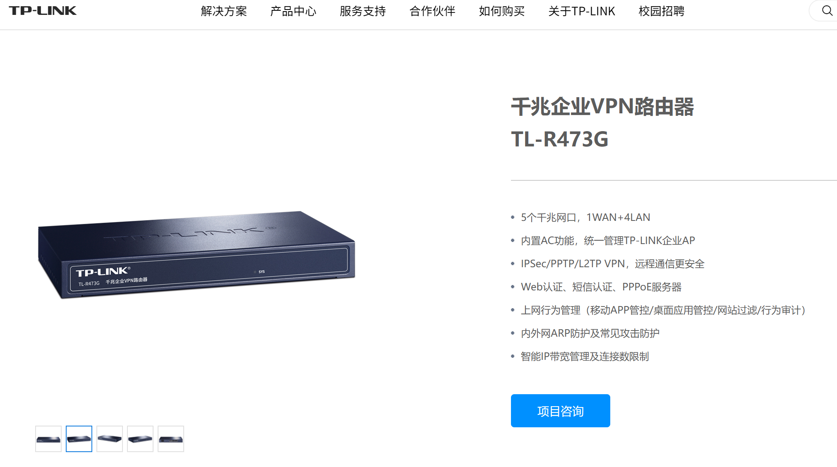Screen dimensions: 837x467
Task: Open the 解决方案 menu
Action: click(x=224, y=11)
